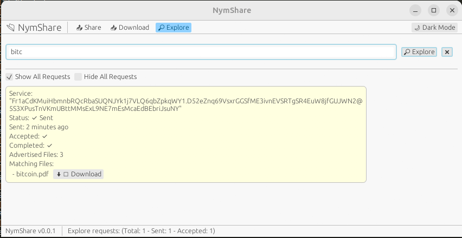The image size is (462, 238).
Task: Uncheck Show All Requests
Action: [x=9, y=77]
